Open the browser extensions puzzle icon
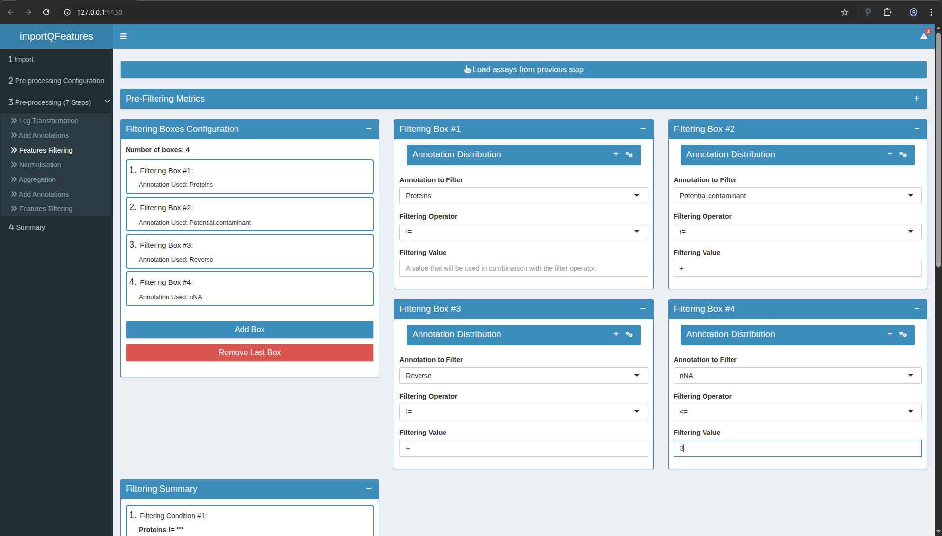Viewport: 942px width, 536px height. click(x=887, y=12)
